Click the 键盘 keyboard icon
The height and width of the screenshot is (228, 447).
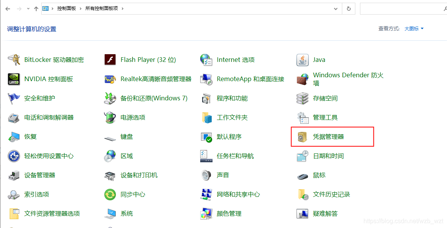click(x=110, y=138)
